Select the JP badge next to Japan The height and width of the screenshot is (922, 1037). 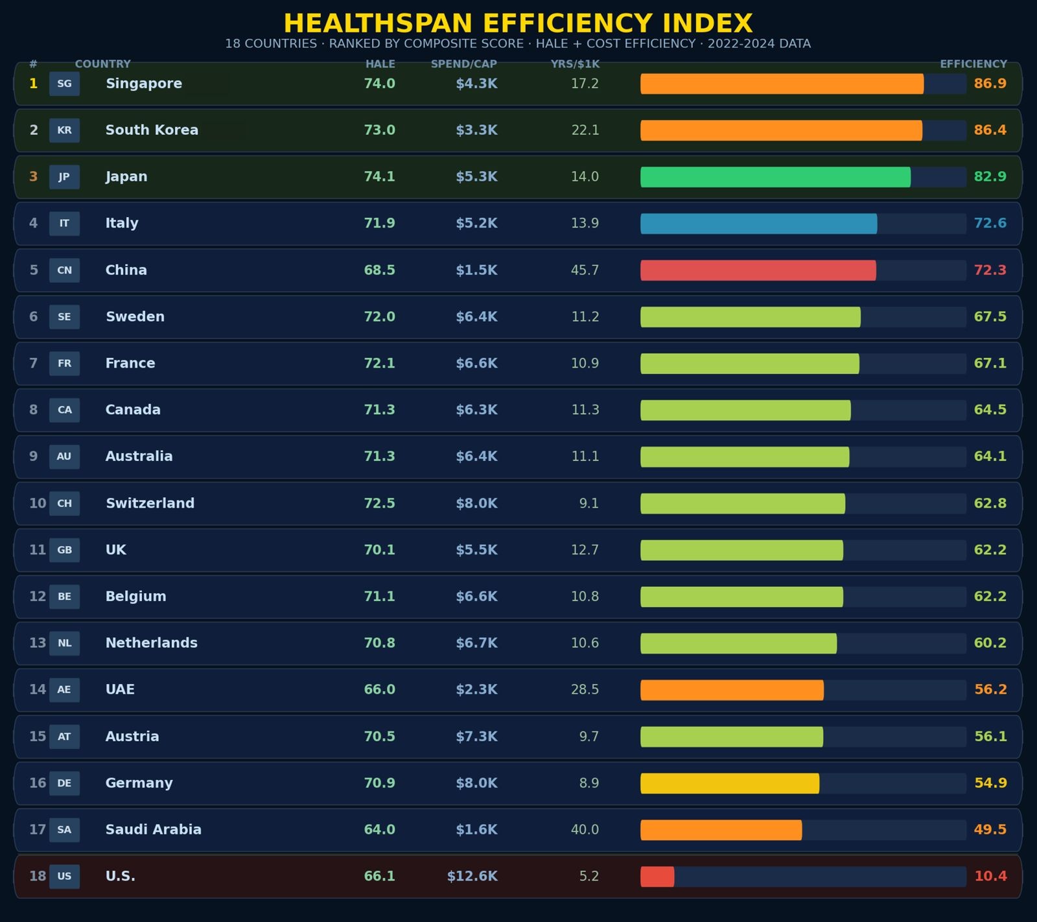coord(64,177)
